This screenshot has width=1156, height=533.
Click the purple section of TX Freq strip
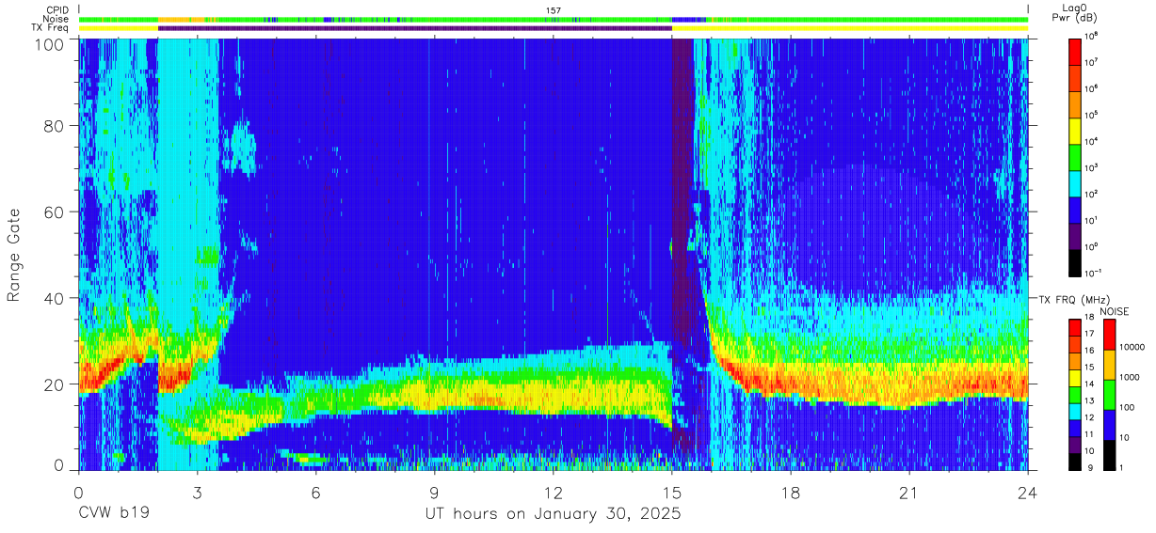415,28
